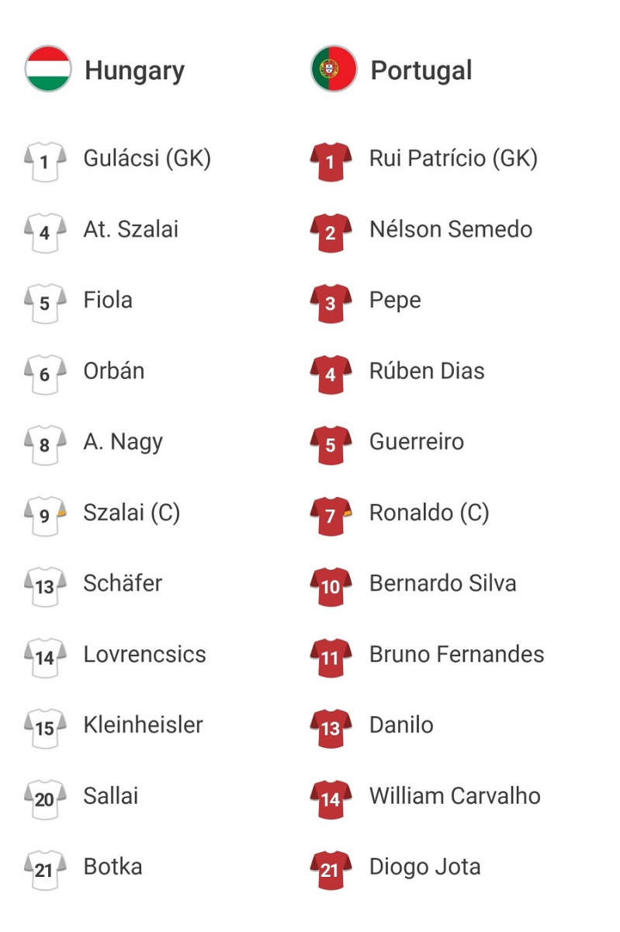
Task: Open the Hungary team heading
Action: [x=134, y=71]
